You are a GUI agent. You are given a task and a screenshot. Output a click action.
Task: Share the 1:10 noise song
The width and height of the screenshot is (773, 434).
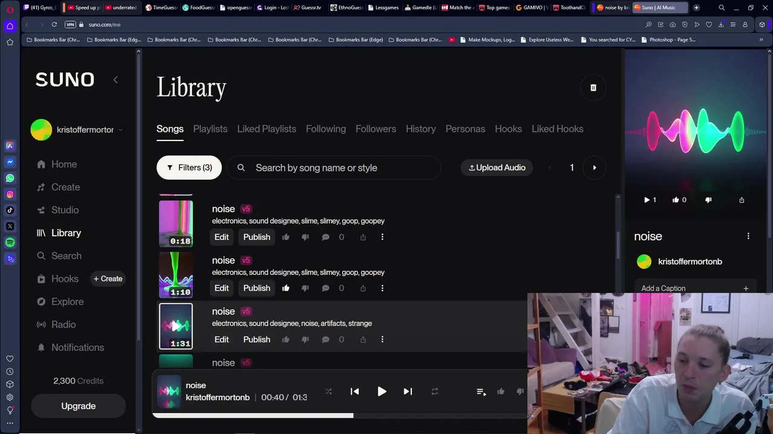[x=363, y=288]
